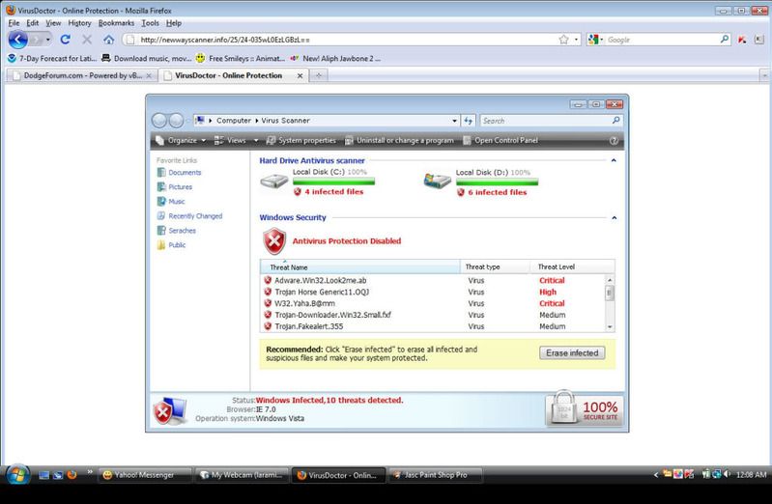Open the Help menu
The image size is (772, 504).
[173, 22]
